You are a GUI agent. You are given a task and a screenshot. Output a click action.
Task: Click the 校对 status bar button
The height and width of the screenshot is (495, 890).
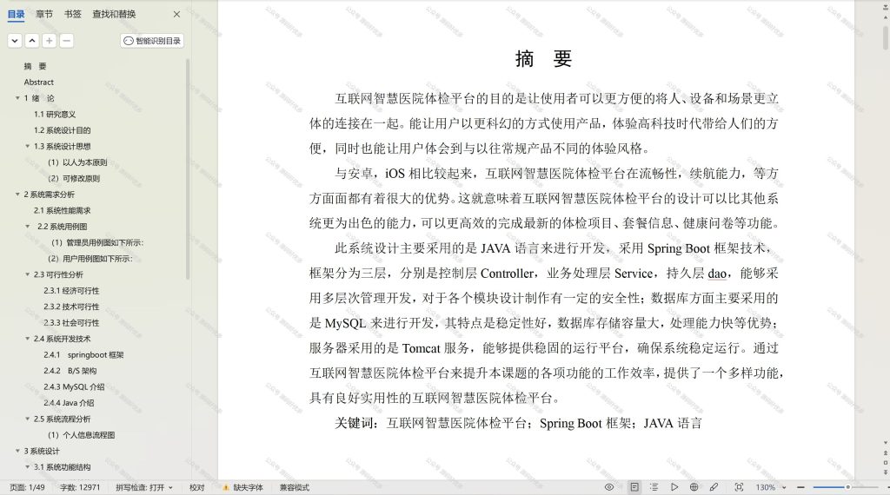pos(197,488)
